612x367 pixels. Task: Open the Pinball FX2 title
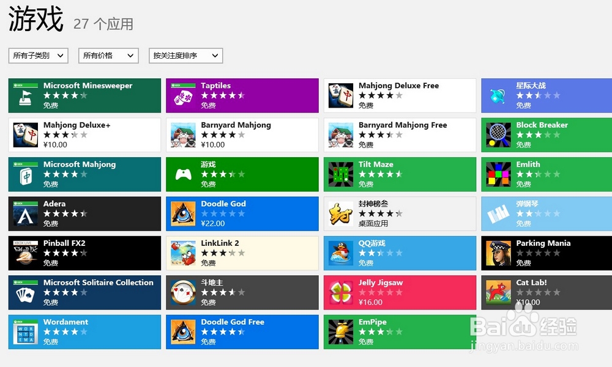pyautogui.click(x=64, y=243)
